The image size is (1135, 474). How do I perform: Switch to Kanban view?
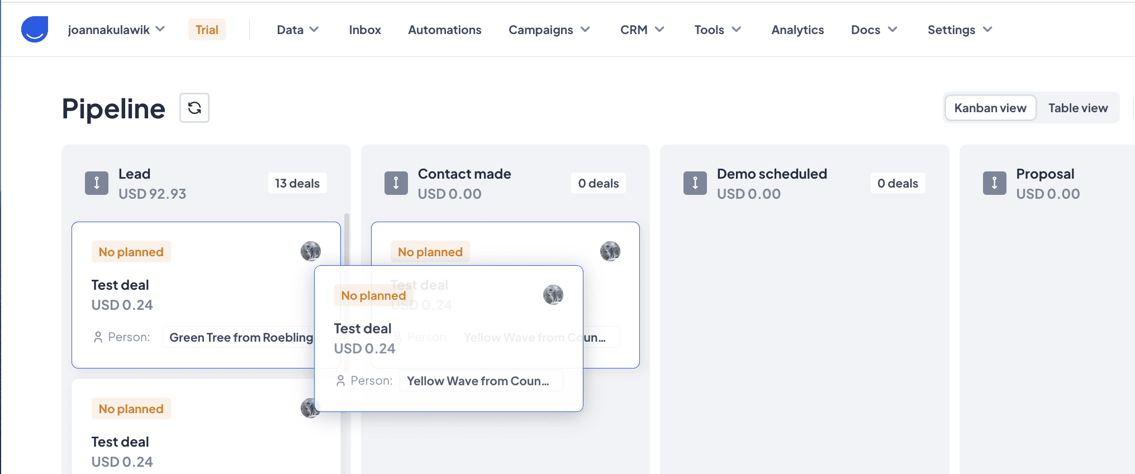[990, 108]
